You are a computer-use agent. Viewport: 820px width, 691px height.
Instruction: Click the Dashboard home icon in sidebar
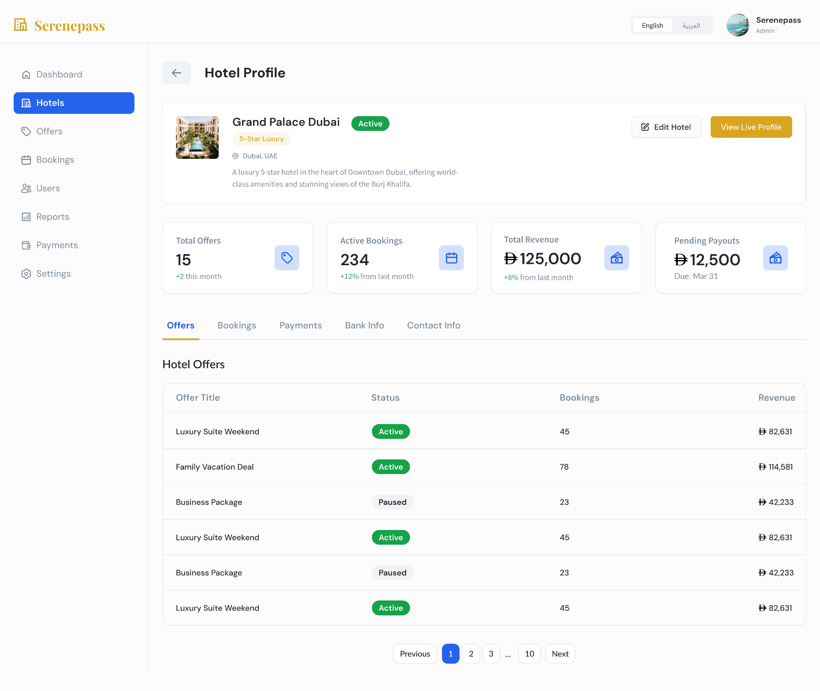click(x=26, y=75)
